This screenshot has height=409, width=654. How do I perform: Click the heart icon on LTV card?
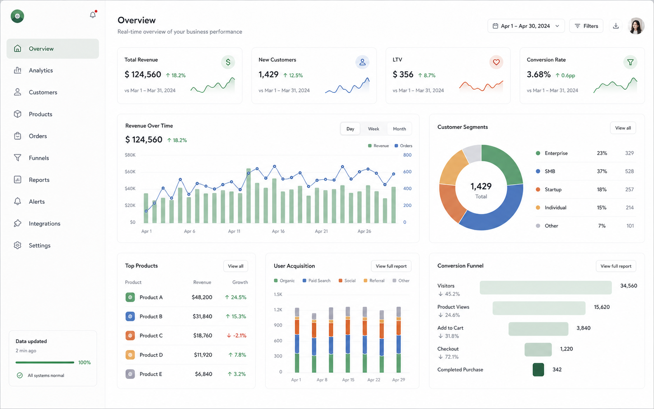click(x=496, y=62)
